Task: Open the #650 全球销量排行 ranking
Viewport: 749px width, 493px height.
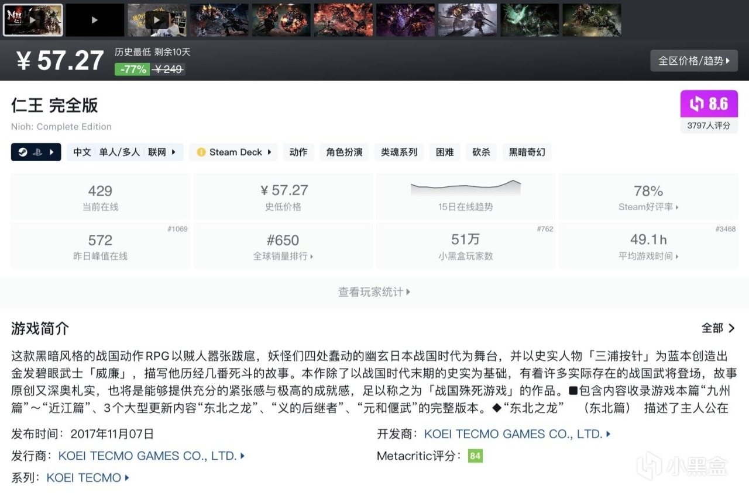Action: tap(283, 246)
